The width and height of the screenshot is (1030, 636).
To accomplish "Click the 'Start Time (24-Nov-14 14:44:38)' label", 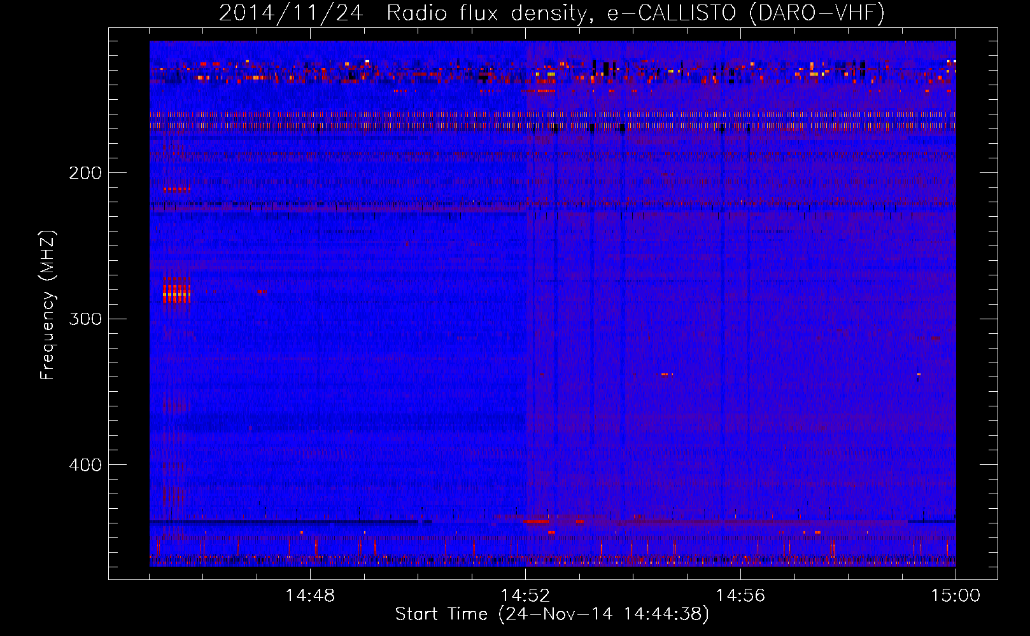I will click(552, 614).
